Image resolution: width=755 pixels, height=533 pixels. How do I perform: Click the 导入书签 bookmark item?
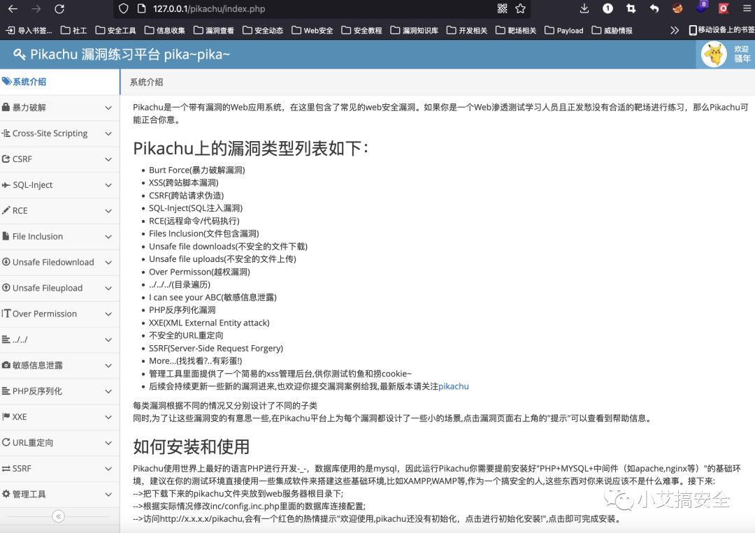click(x=29, y=30)
